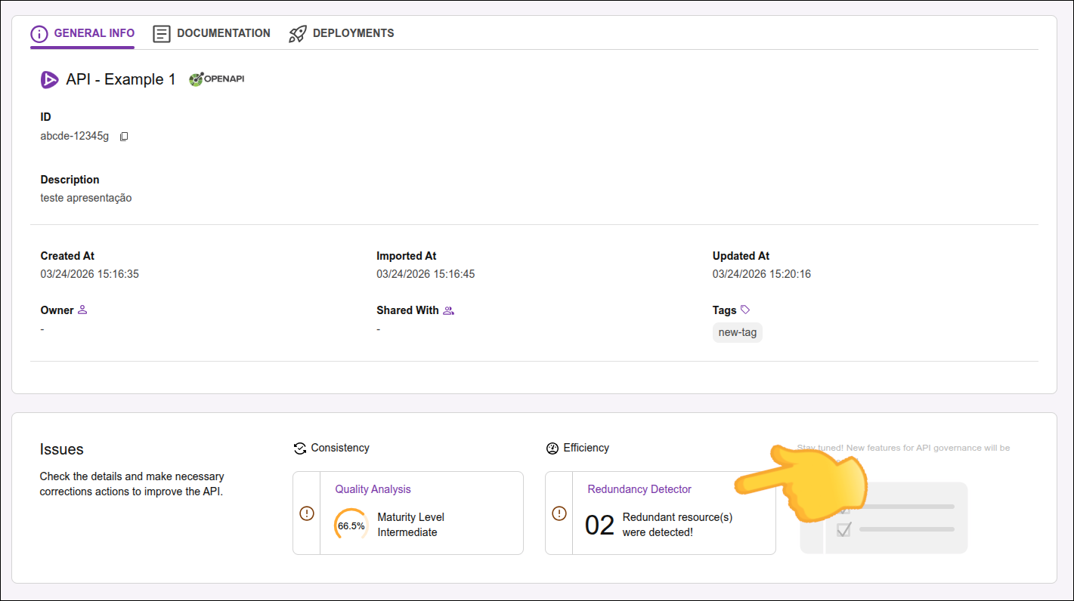Image resolution: width=1074 pixels, height=601 pixels.
Task: Open the Redundancy Detector link
Action: click(639, 489)
